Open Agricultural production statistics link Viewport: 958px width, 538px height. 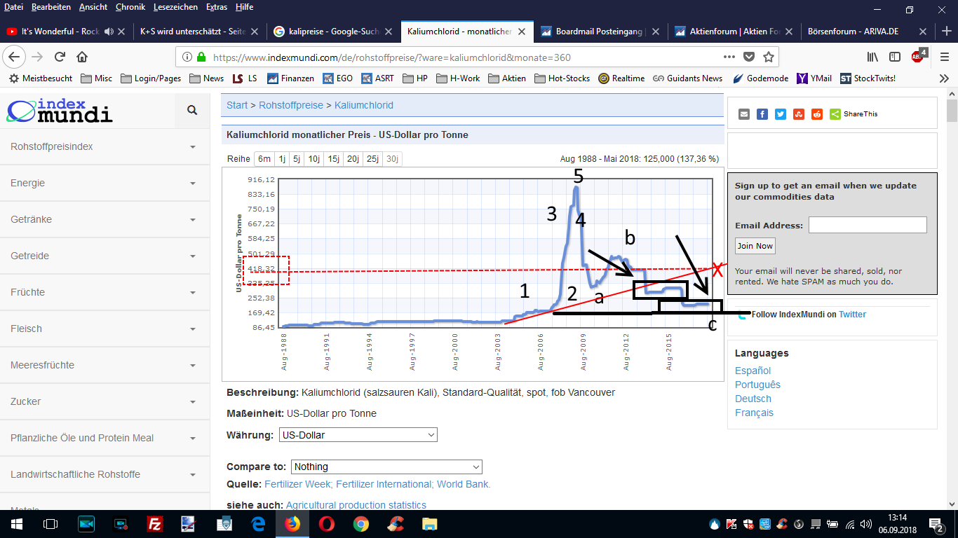click(x=356, y=505)
